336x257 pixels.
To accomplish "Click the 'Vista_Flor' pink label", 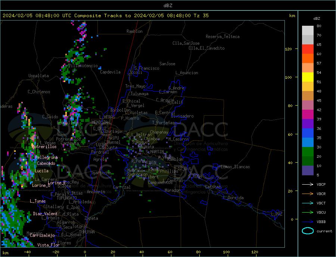I will click(x=49, y=245).
